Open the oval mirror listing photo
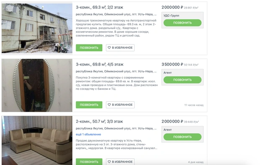This screenshot has height=165, width=275. coord(37,85)
